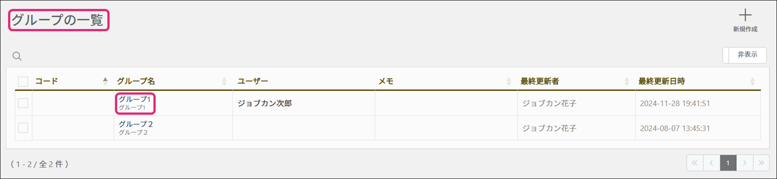Go to previous page arrow icon
Image resolution: width=777 pixels, height=179 pixels.
(711, 163)
